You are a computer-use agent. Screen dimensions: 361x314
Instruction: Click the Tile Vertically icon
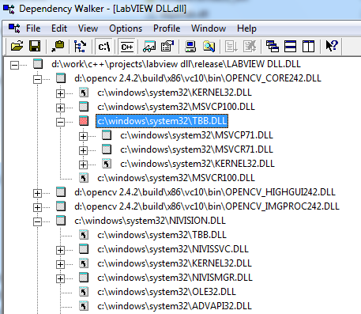[308, 47]
